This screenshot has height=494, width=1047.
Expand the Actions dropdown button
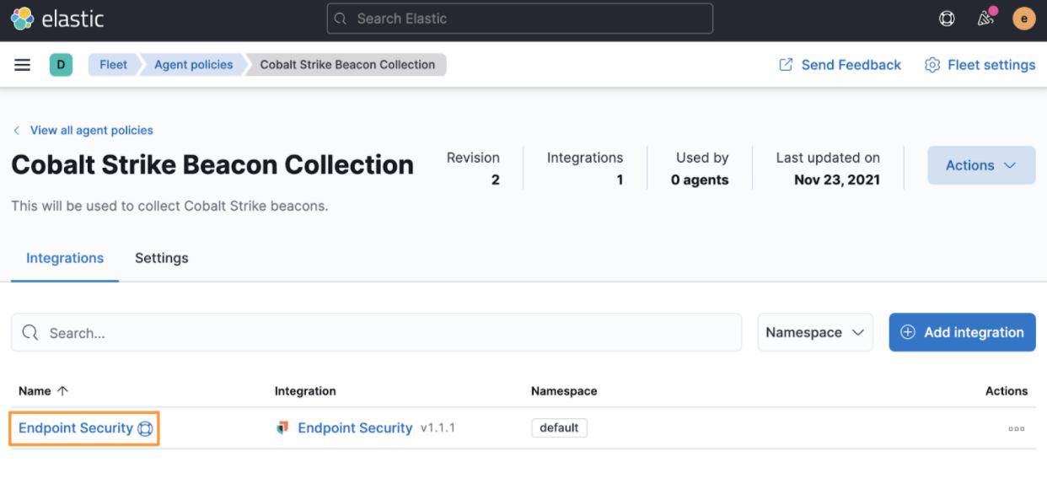click(981, 165)
